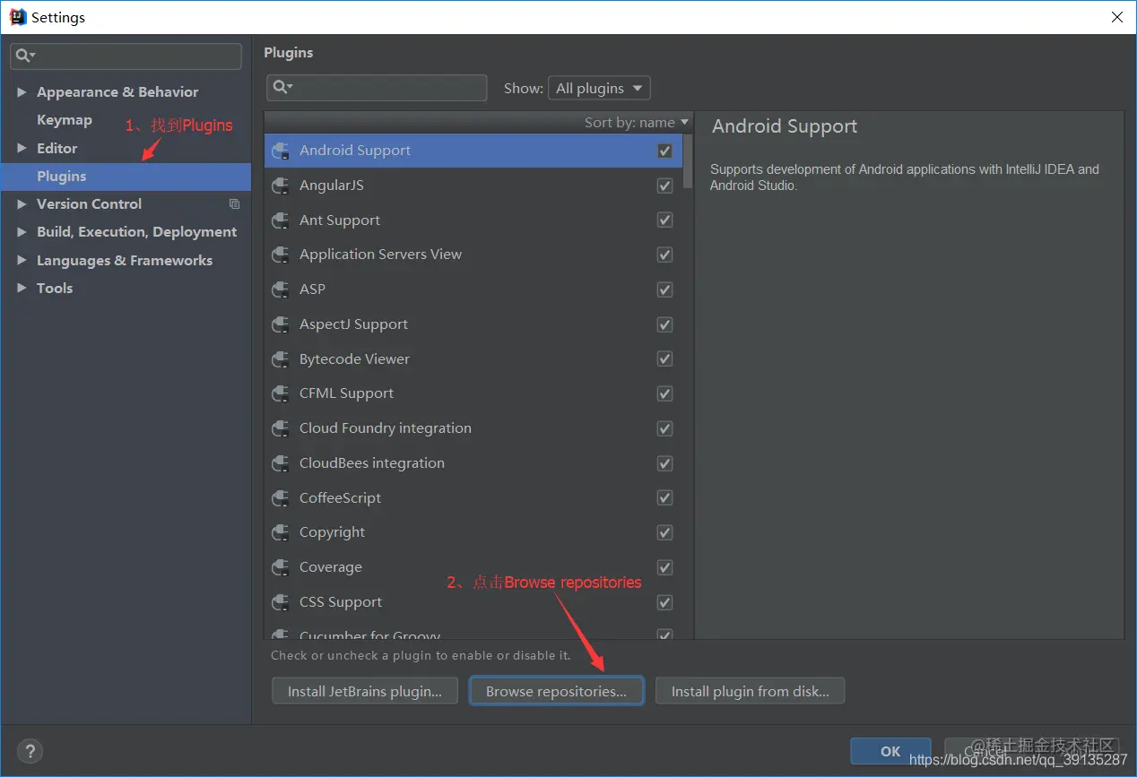
Task: Expand Build, Execution, Deployment node
Action: (22, 232)
